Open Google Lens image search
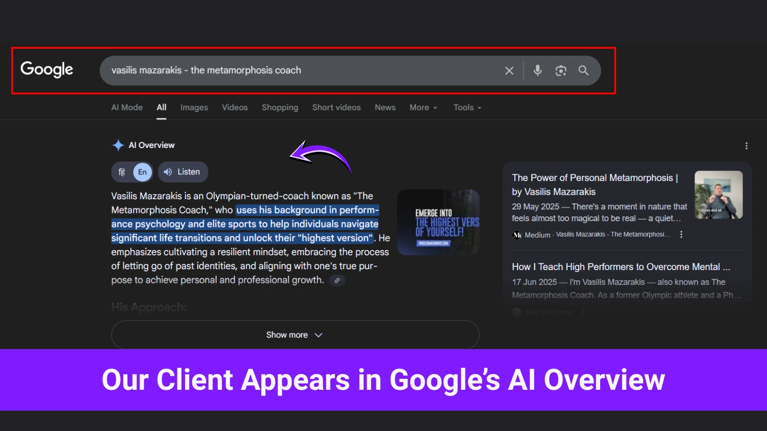Screen dimensions: 767x431 coord(560,70)
